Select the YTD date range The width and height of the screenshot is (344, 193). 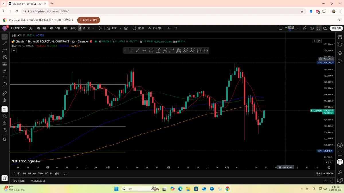point(40,174)
